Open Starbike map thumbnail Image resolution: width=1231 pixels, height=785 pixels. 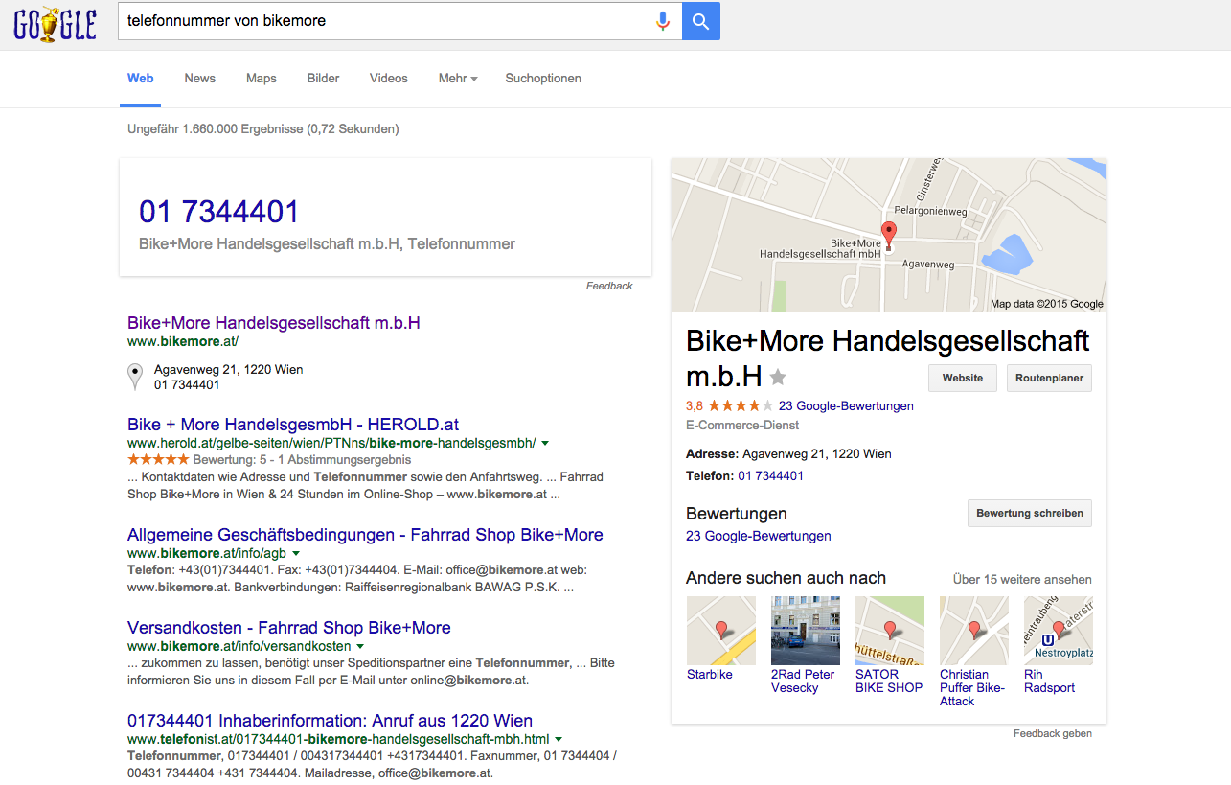point(721,631)
